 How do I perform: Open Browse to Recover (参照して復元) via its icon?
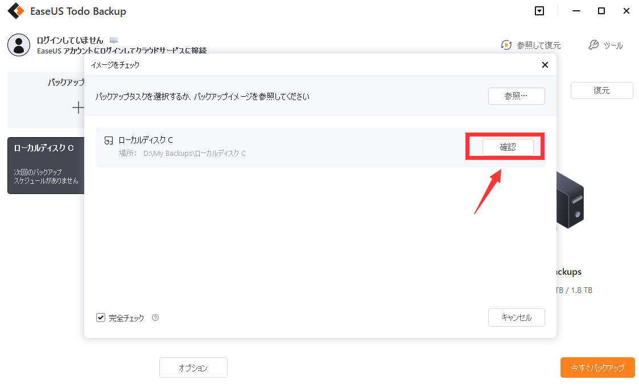coord(506,45)
